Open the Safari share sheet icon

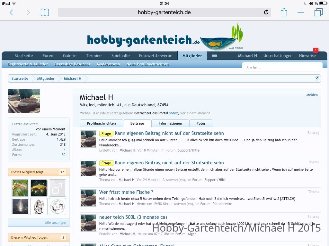pyautogui.click(x=284, y=12)
